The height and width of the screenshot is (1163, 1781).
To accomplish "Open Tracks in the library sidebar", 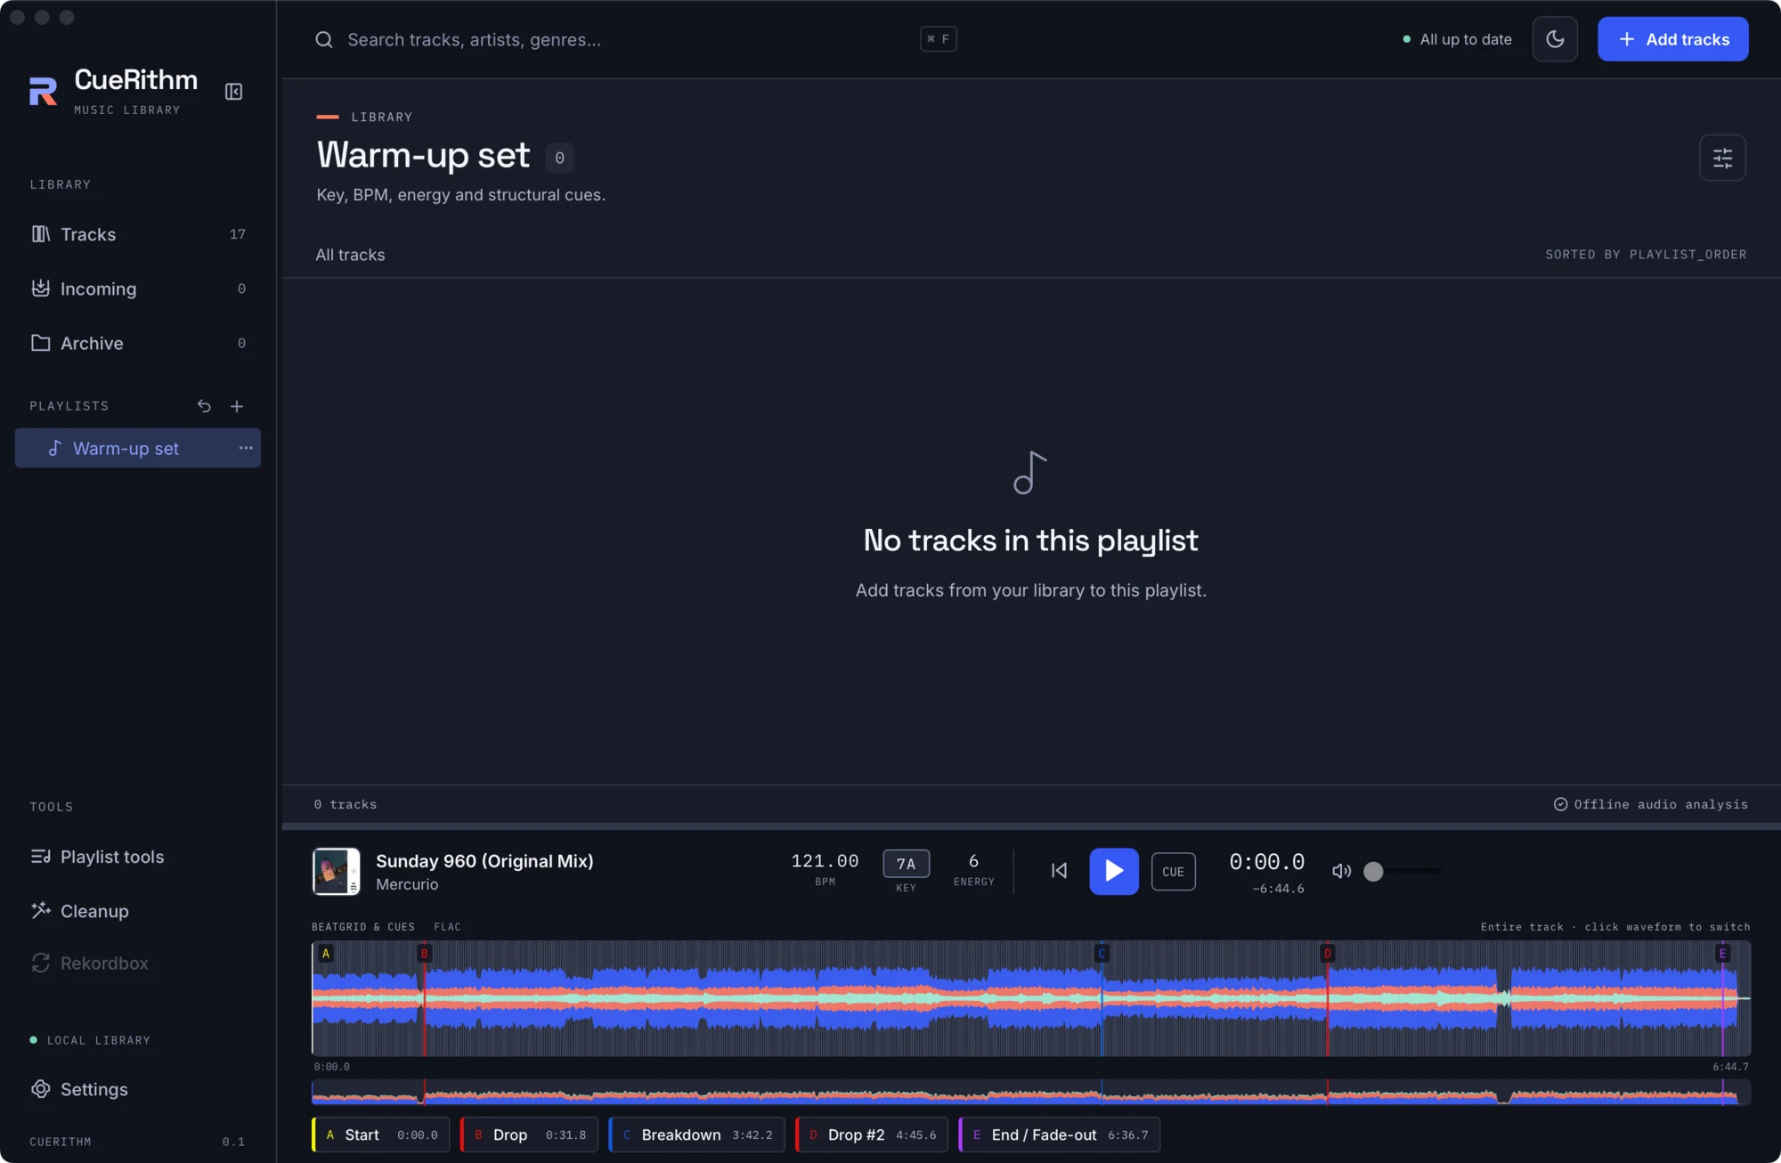I will pyautogui.click(x=138, y=234).
